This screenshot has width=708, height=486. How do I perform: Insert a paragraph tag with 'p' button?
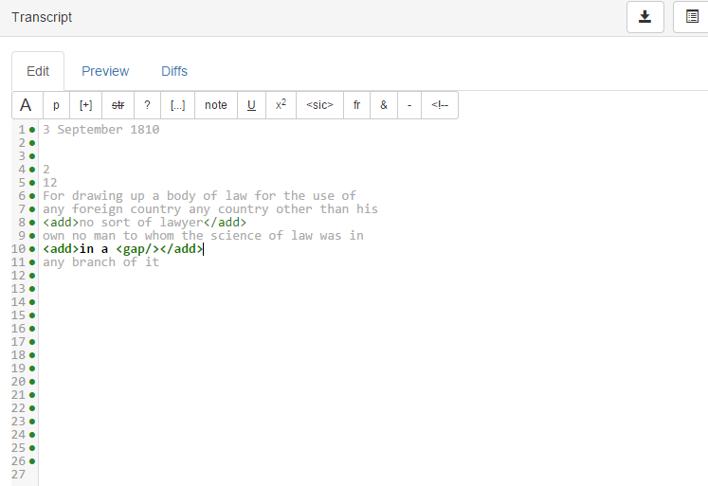[x=56, y=105]
